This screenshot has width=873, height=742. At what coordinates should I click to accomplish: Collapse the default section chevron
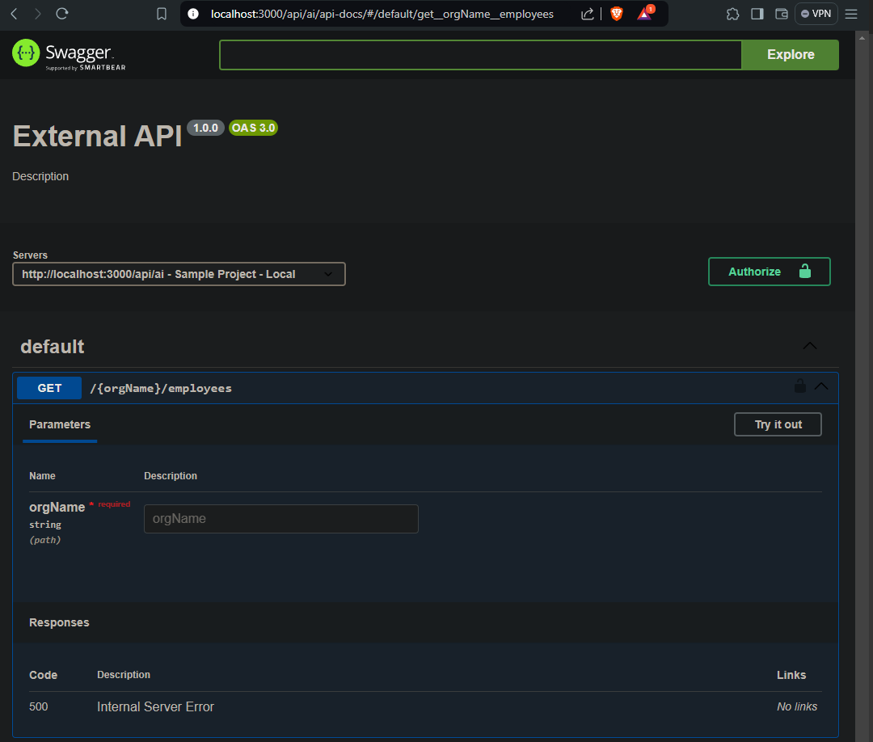coord(809,346)
